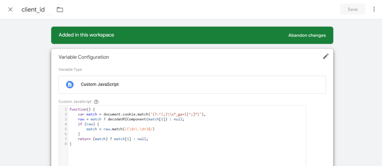Select the Custom JavaScript variable type box
The width and height of the screenshot is (382, 166).
tap(192, 85)
